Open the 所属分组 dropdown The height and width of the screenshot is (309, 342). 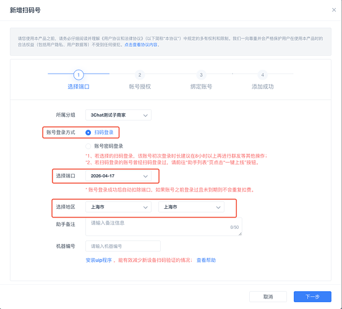coord(118,115)
